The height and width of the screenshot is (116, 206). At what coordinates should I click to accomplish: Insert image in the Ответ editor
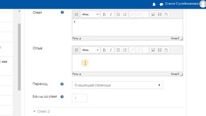(153, 14)
